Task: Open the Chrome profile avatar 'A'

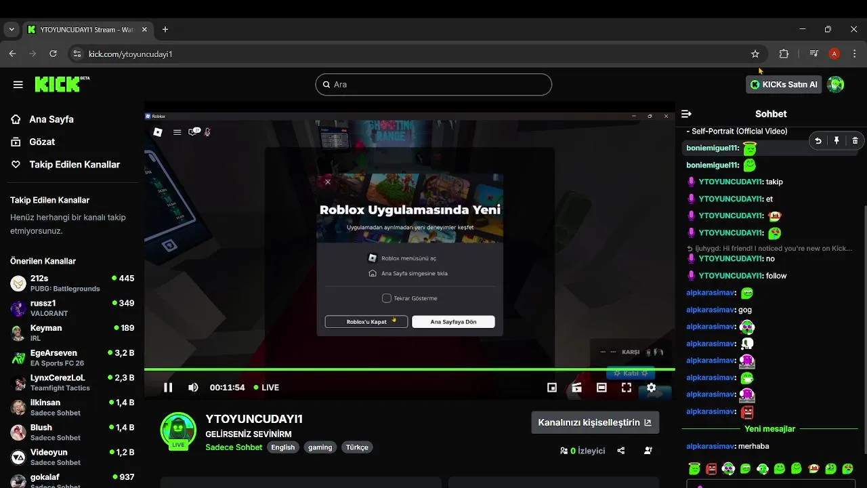Action: [x=834, y=54]
